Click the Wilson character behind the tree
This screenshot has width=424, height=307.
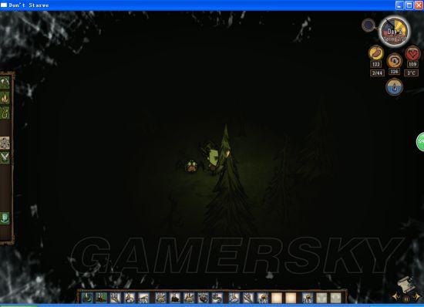tap(211, 157)
